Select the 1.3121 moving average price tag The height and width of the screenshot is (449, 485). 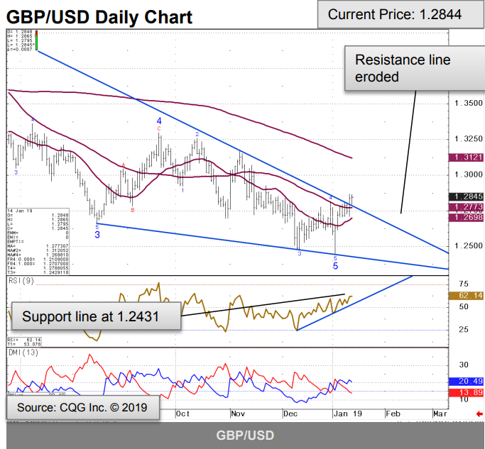coord(466,157)
